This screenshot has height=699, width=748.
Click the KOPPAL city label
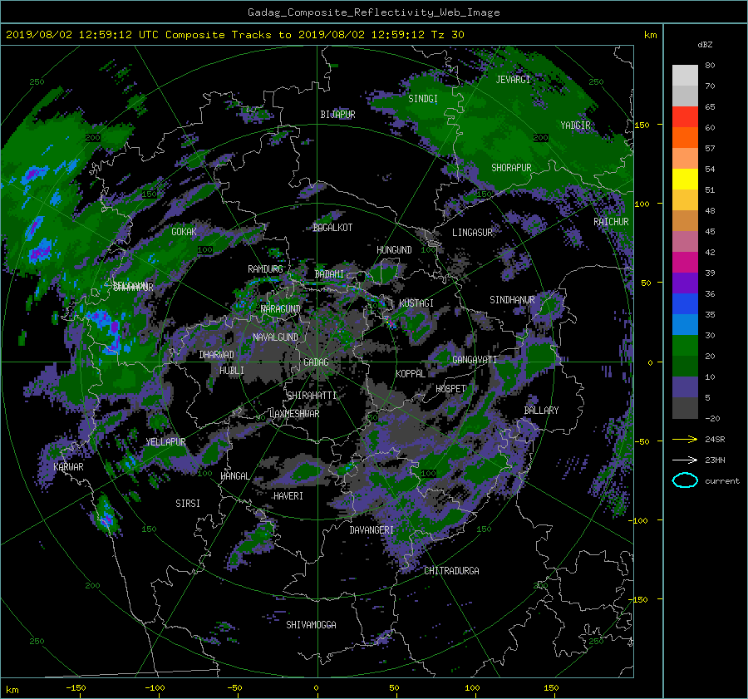pos(411,374)
